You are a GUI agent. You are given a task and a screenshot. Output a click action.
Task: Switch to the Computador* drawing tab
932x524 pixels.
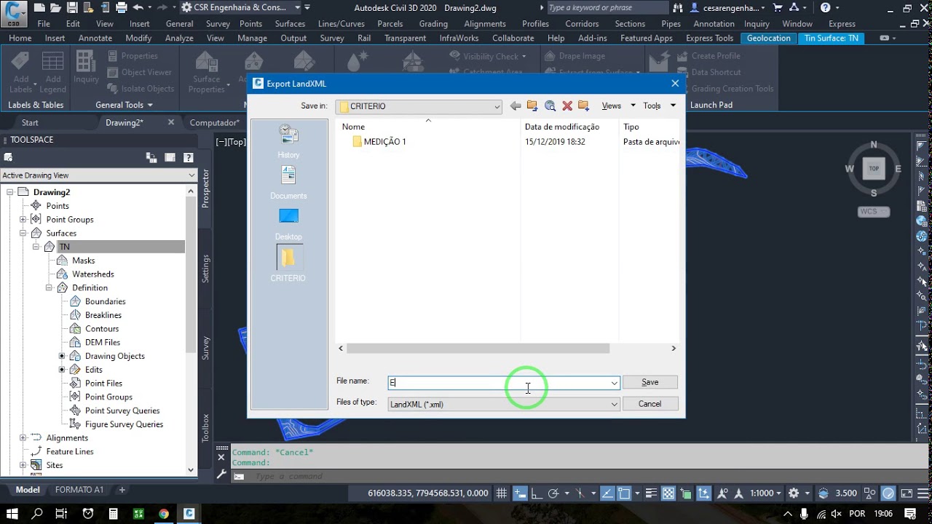[x=215, y=122]
